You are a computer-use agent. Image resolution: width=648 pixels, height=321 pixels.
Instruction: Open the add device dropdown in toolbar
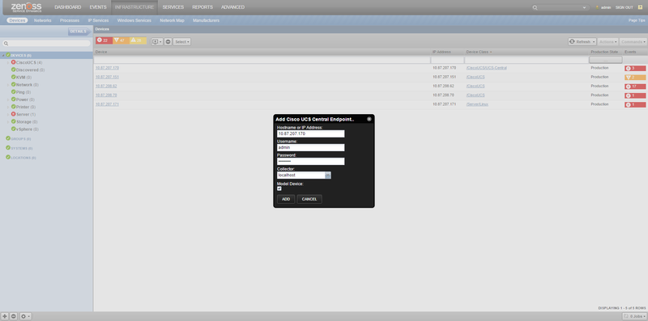pos(156,42)
